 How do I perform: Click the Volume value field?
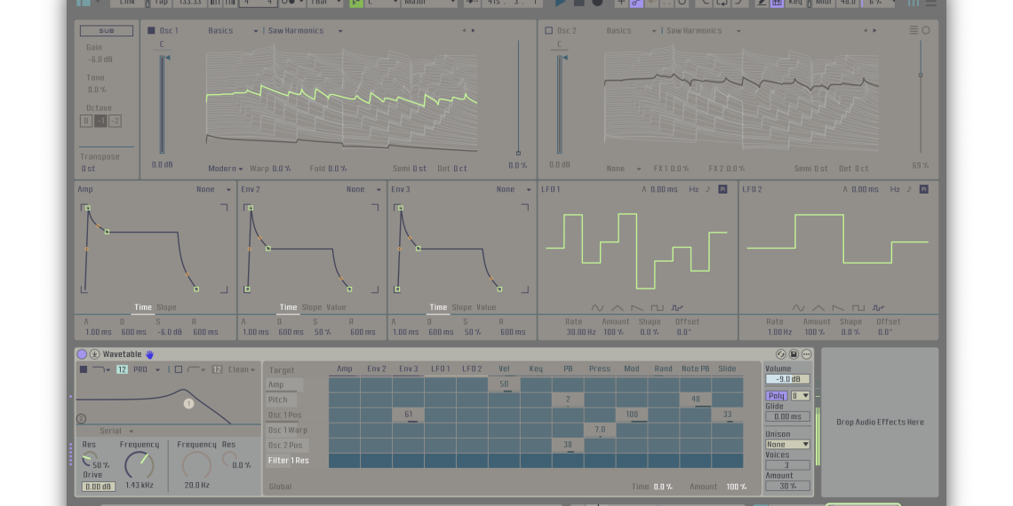[x=787, y=379]
